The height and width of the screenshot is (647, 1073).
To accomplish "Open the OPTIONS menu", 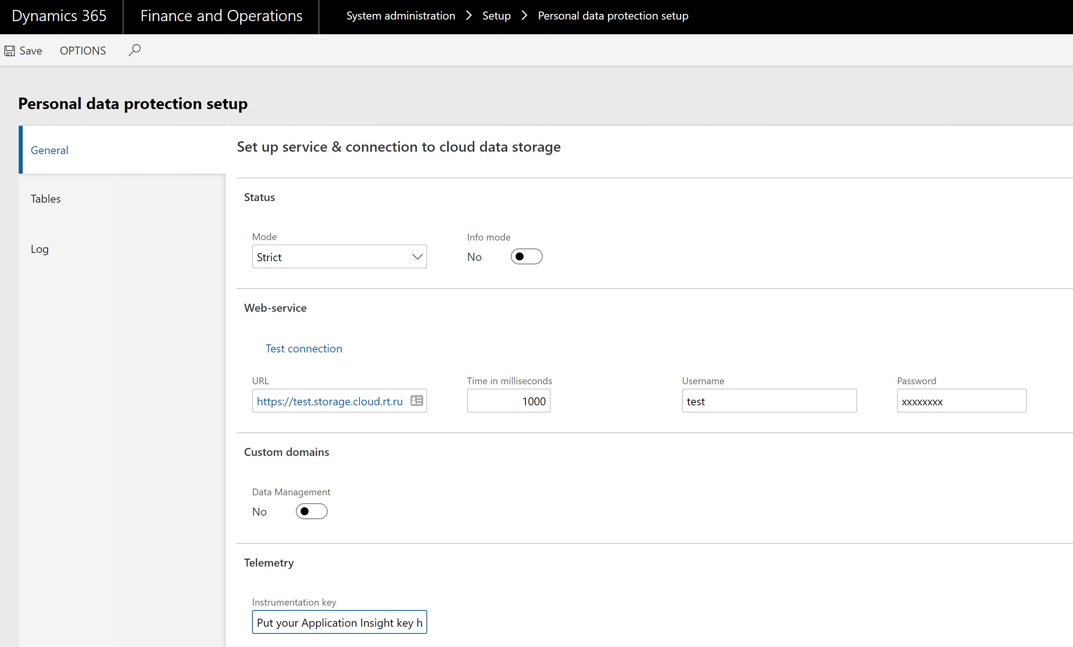I will (83, 51).
